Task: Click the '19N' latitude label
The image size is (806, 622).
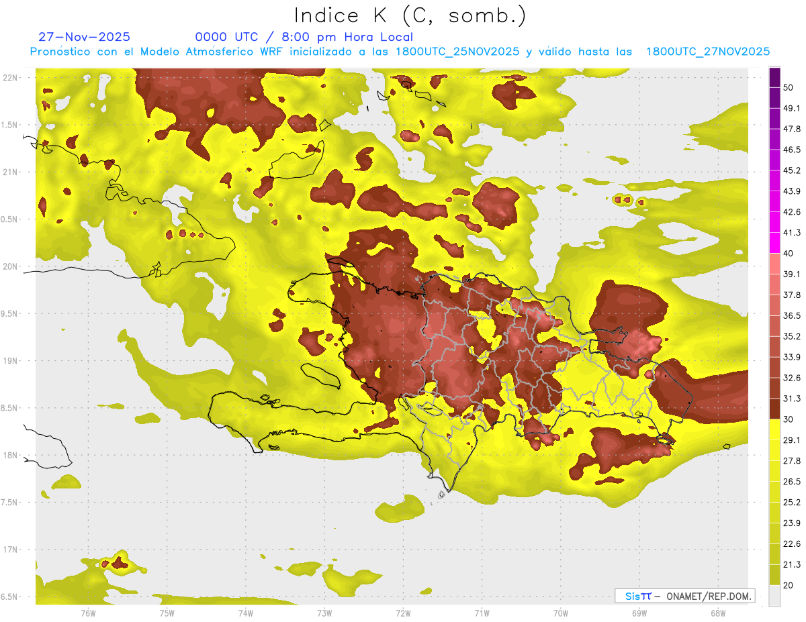Action: pyautogui.click(x=9, y=360)
